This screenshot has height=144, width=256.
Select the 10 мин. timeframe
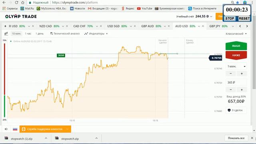pos(16,34)
